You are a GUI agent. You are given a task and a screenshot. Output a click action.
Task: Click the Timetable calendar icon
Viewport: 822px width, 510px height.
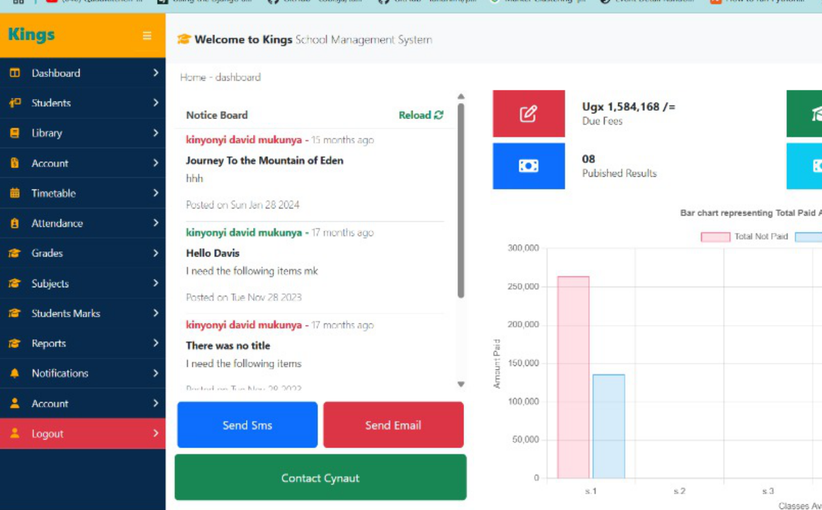click(15, 193)
